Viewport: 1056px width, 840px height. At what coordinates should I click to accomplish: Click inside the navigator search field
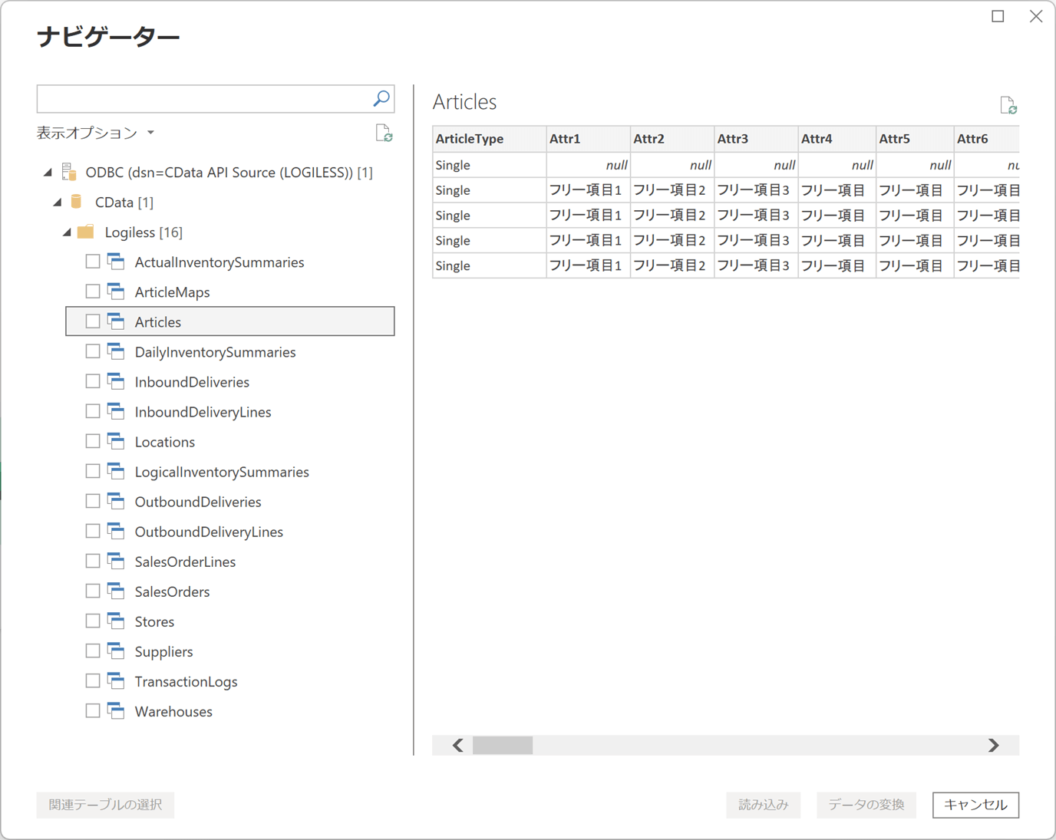pyautogui.click(x=204, y=98)
